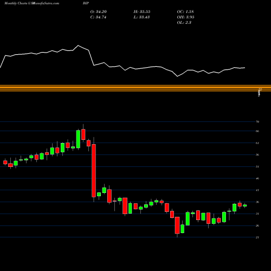Select the high value H: 35.55
The image size is (271, 271).
tap(142, 12)
